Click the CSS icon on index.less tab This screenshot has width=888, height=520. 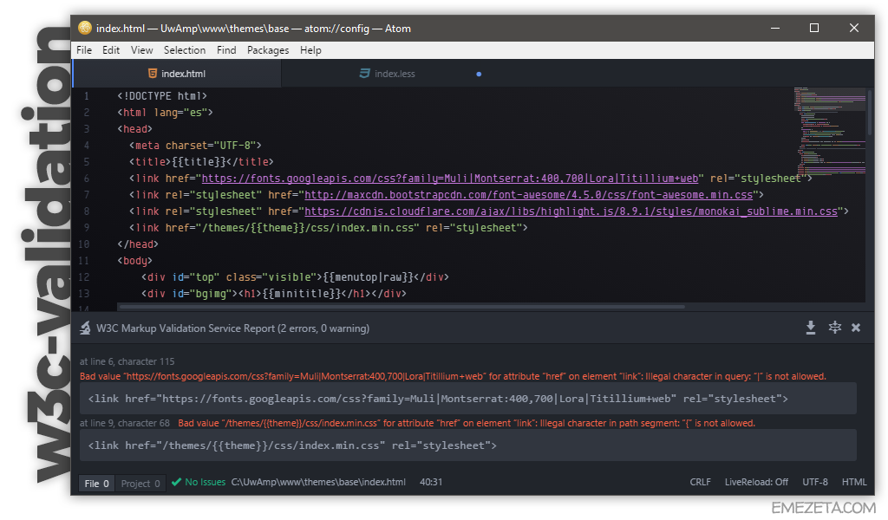[365, 74]
